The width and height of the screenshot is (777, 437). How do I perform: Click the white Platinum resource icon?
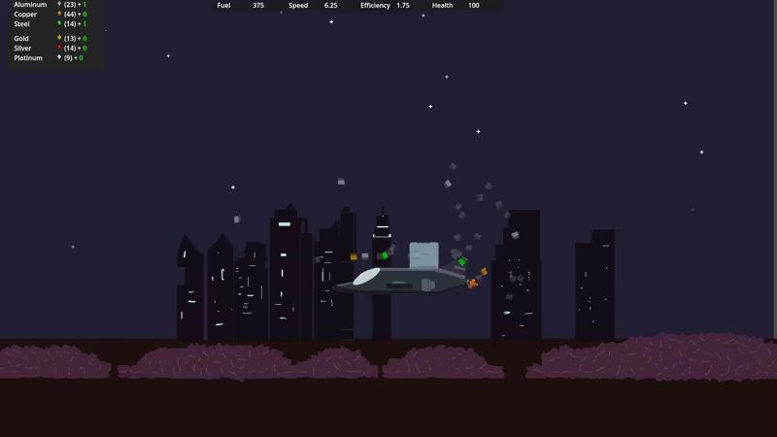click(59, 57)
